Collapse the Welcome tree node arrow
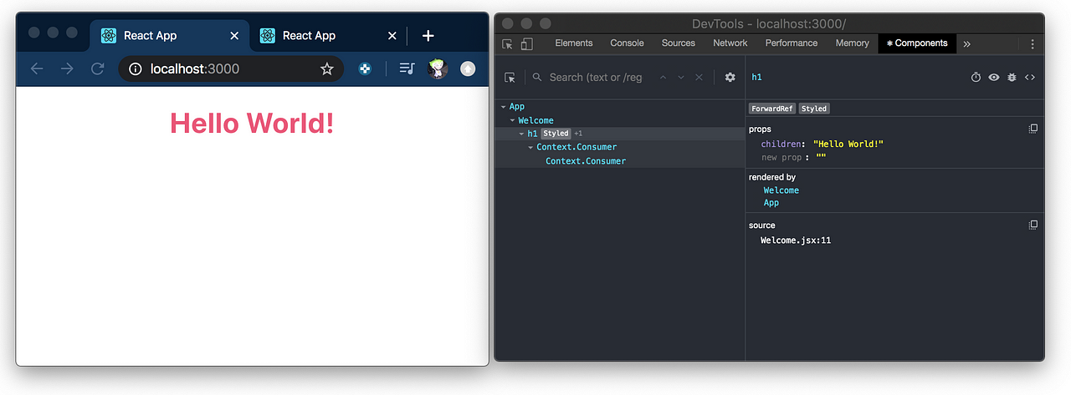Image resolution: width=1071 pixels, height=395 pixels. (513, 120)
